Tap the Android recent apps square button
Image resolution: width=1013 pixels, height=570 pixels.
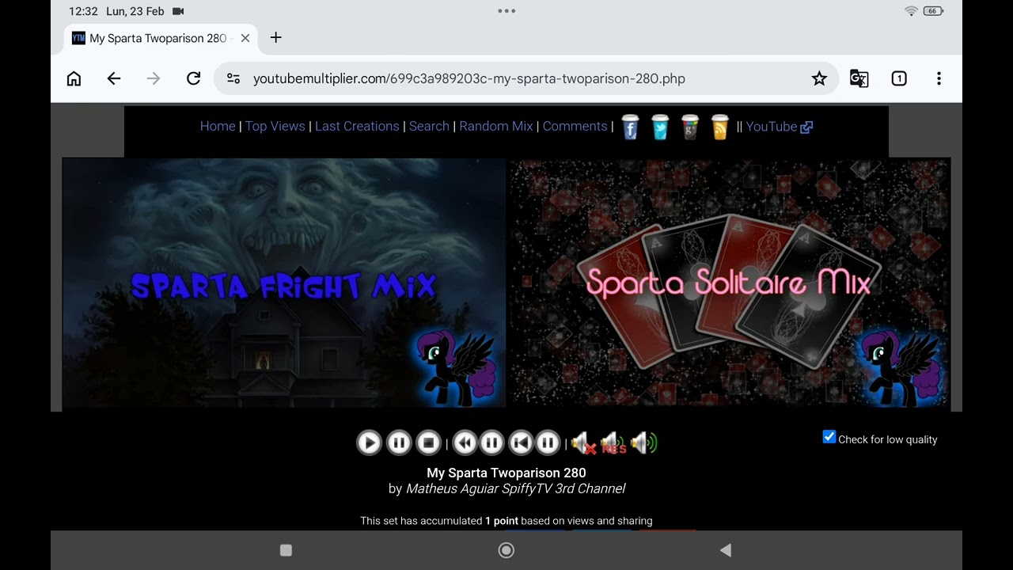286,550
